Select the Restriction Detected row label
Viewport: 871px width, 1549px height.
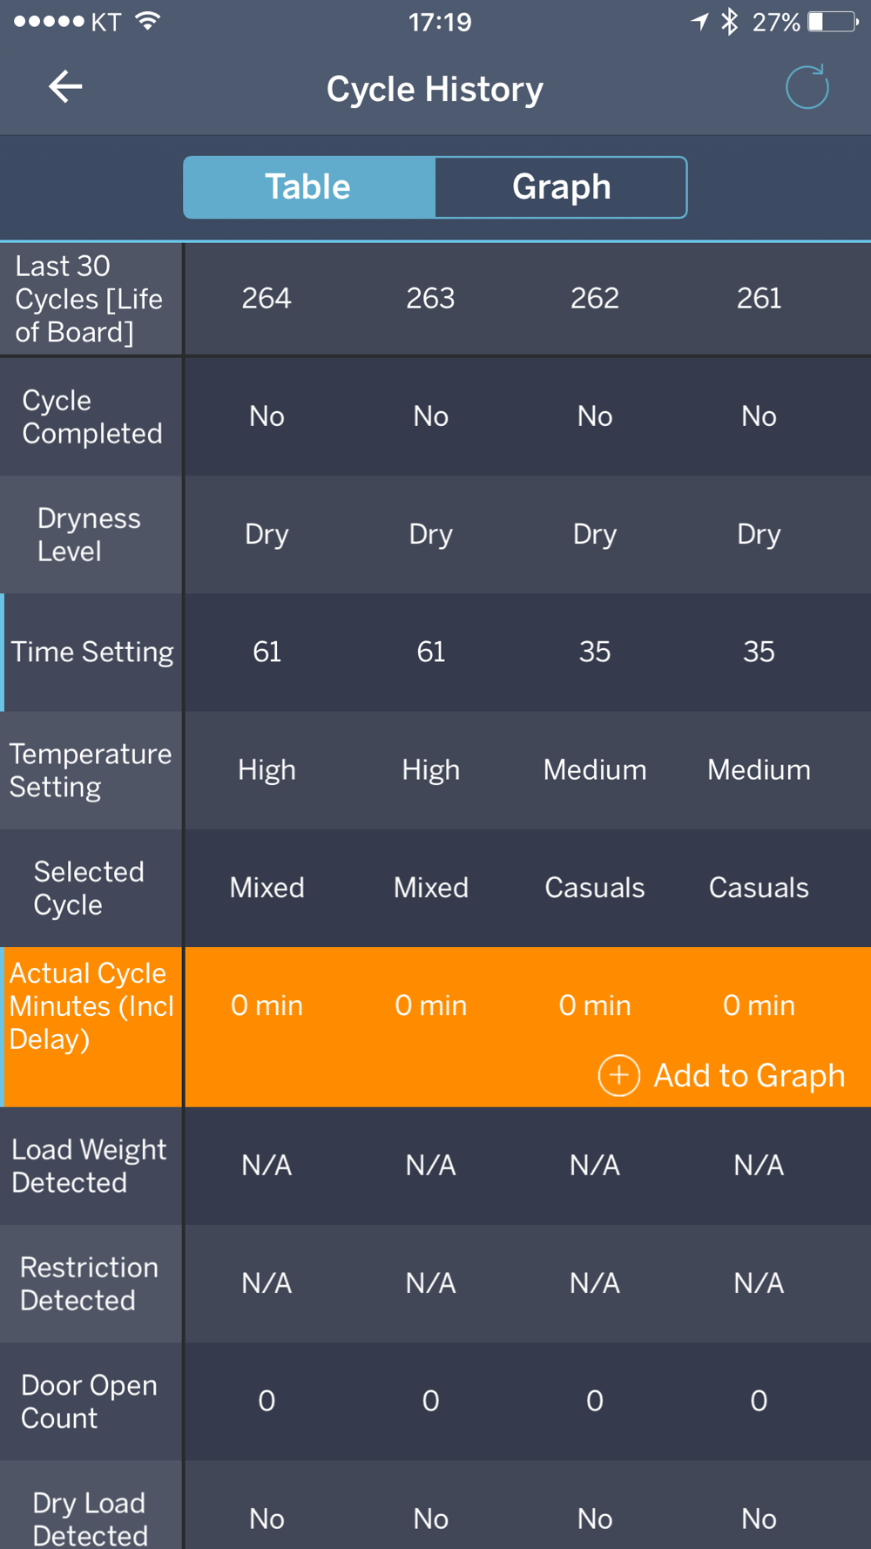[89, 1283]
